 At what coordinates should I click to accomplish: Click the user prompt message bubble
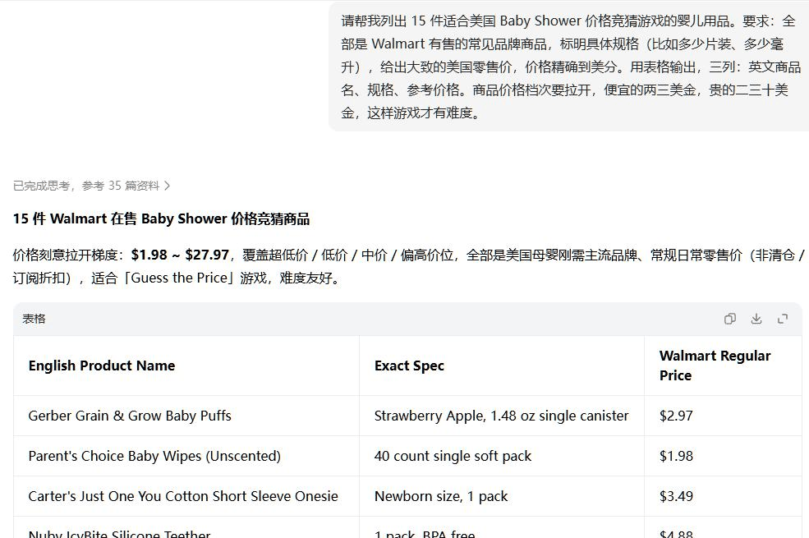pos(568,67)
